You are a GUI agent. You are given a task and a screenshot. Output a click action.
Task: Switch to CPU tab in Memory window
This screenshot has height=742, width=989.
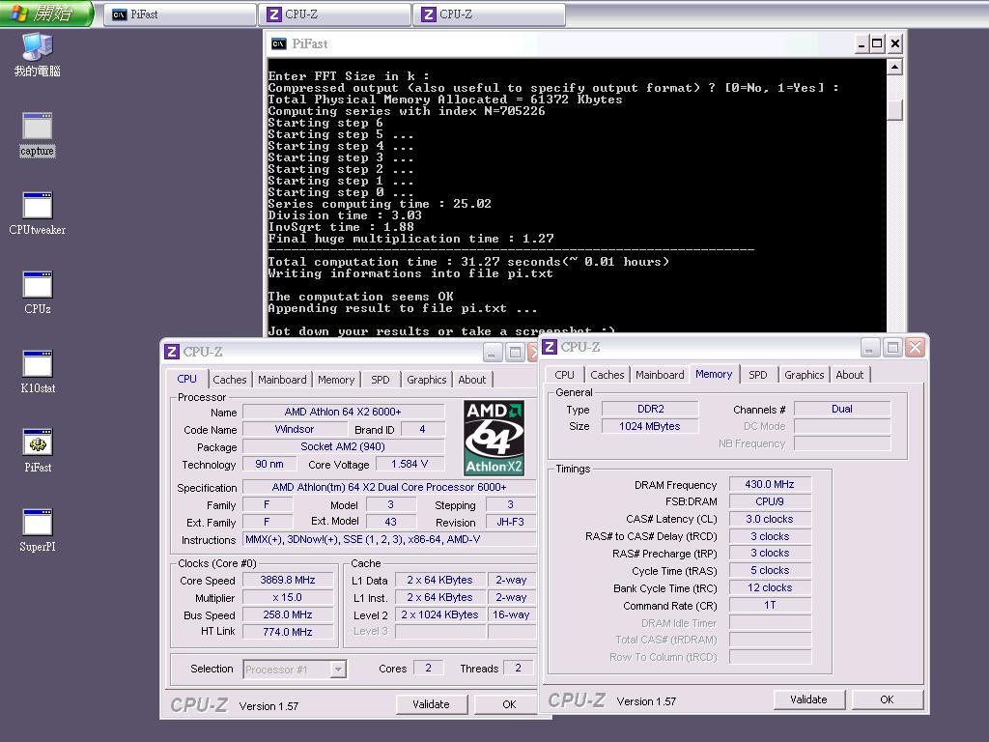click(564, 375)
